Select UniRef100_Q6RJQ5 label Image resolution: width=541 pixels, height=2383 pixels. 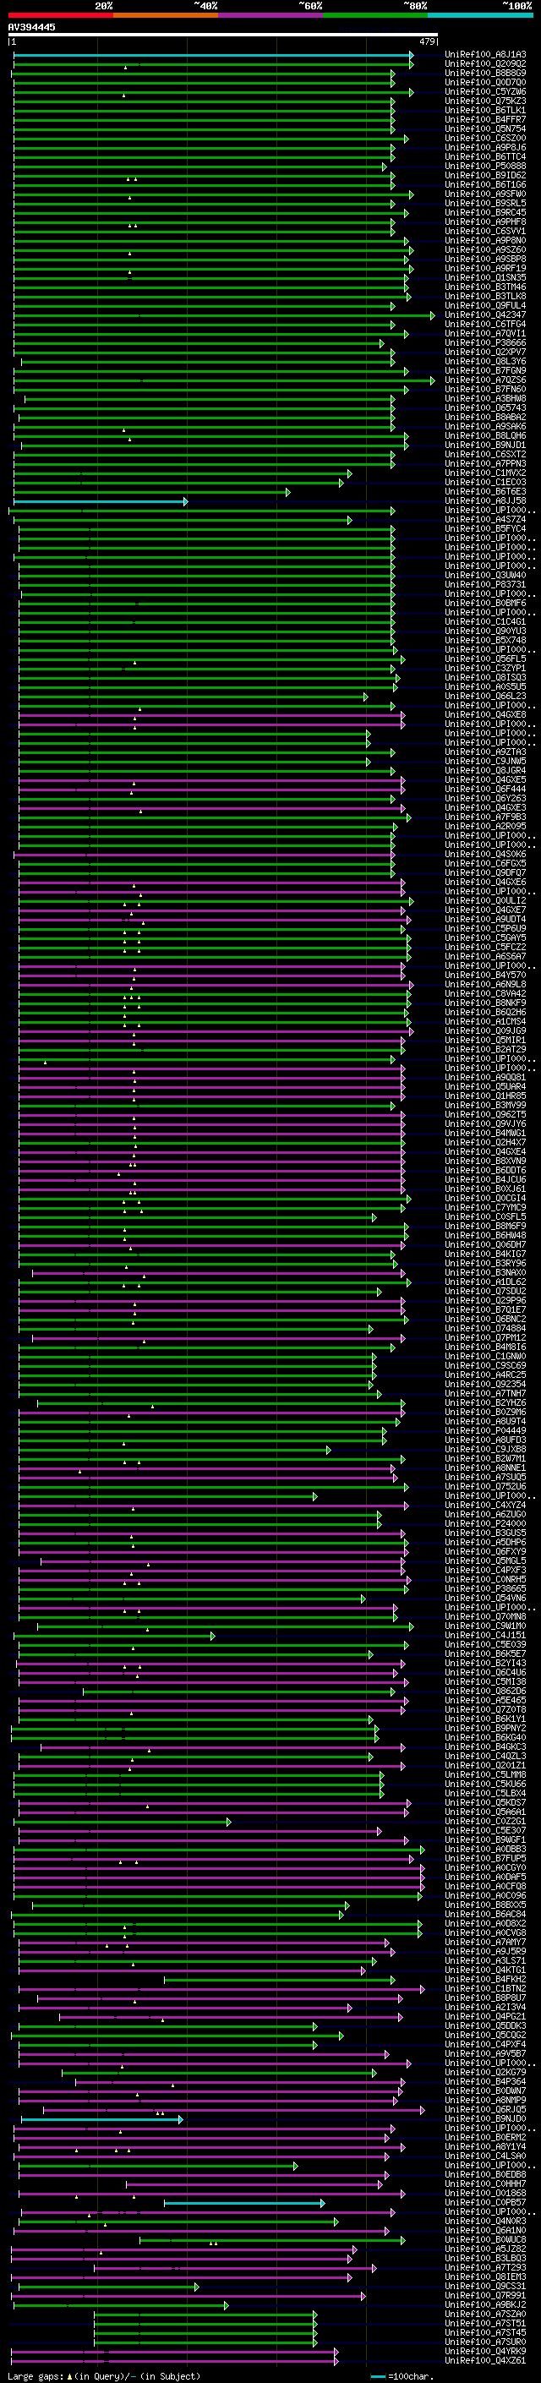(485, 2109)
